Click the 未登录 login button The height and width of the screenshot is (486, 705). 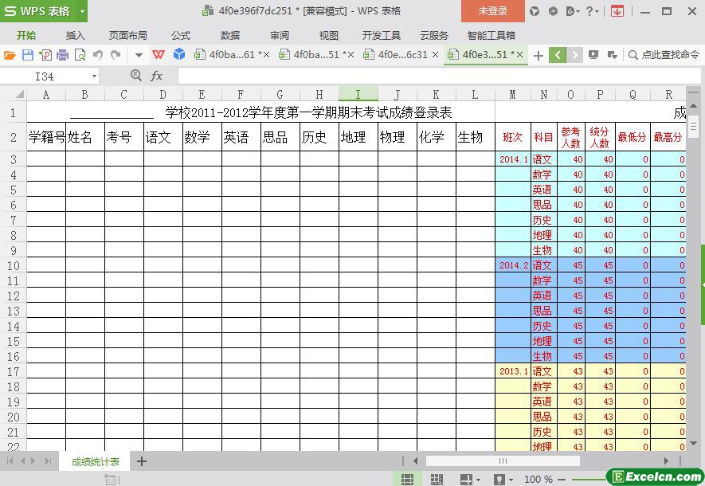point(492,11)
